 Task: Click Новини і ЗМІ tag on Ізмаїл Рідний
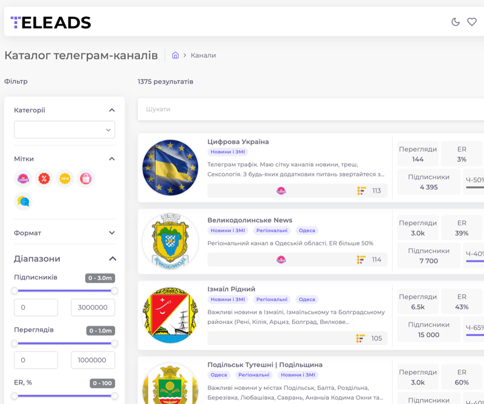(228, 299)
